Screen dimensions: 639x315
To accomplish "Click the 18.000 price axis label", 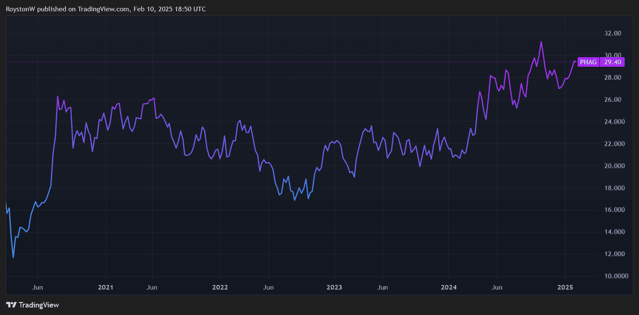I will (x=613, y=188).
